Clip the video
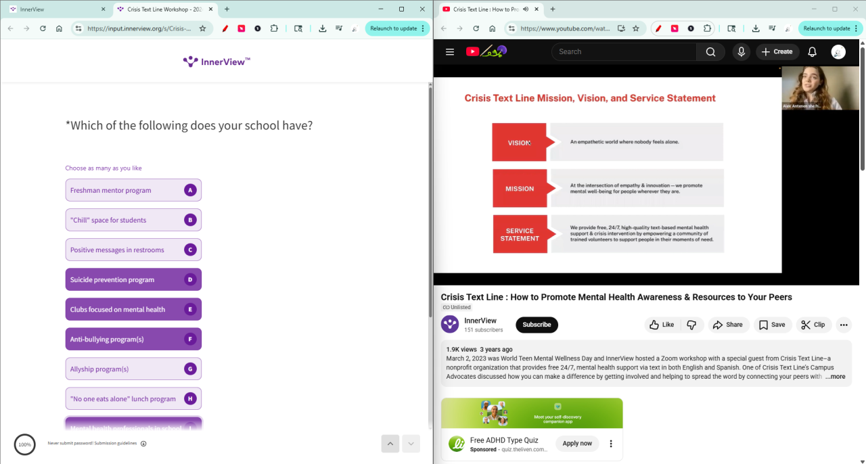866x464 pixels. [813, 325]
